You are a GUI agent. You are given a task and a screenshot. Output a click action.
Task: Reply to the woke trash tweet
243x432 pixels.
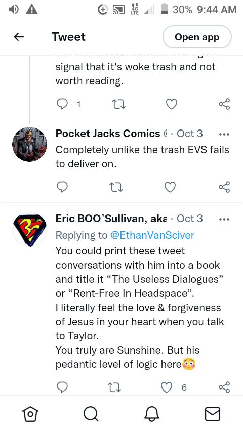62,104
